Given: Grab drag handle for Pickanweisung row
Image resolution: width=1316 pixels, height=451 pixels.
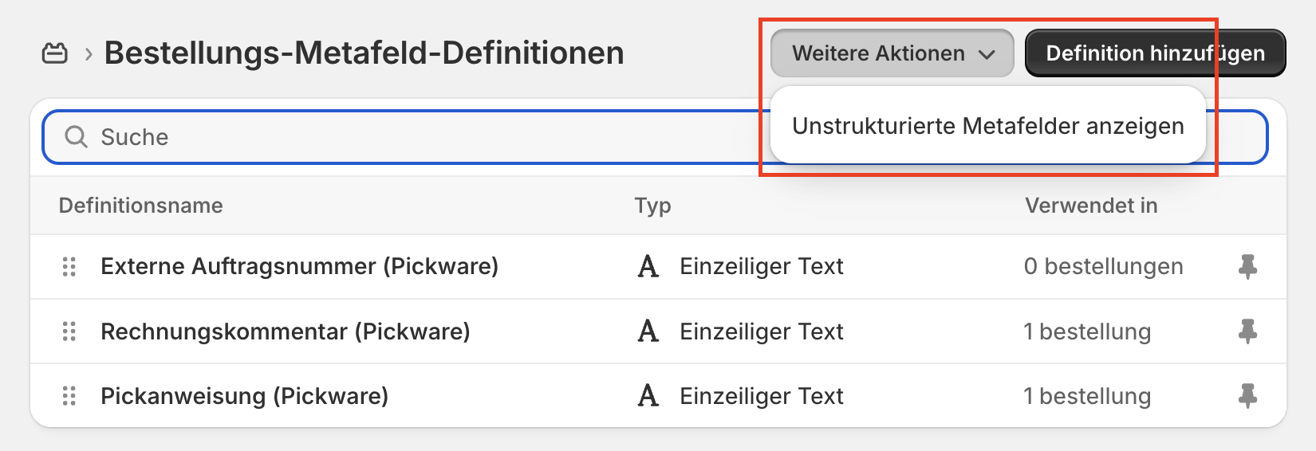Looking at the screenshot, I should (69, 396).
